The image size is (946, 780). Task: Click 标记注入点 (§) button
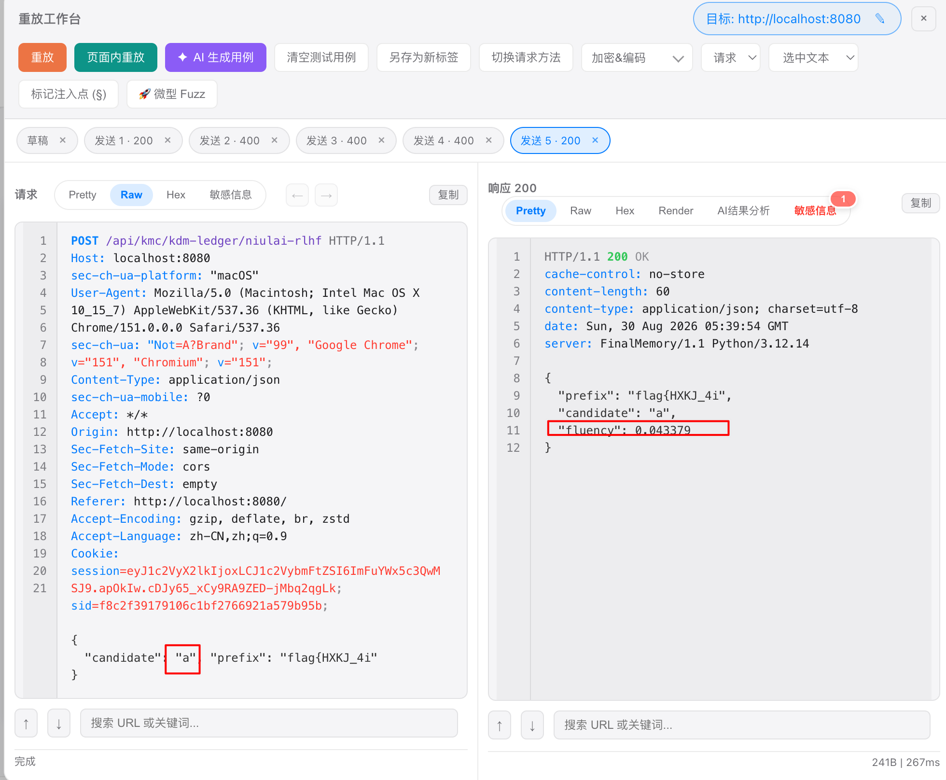click(x=69, y=94)
